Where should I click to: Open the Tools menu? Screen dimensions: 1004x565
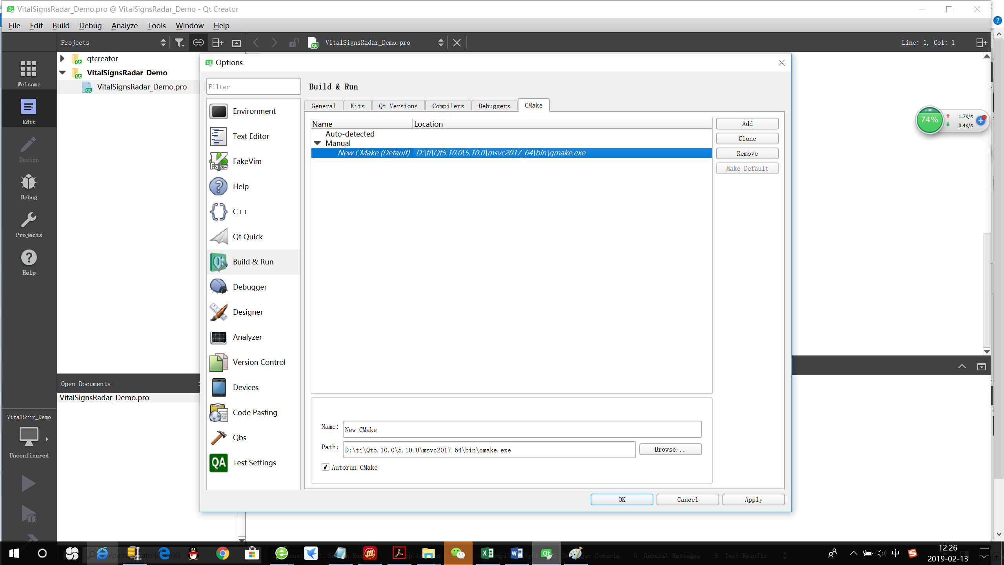point(156,26)
